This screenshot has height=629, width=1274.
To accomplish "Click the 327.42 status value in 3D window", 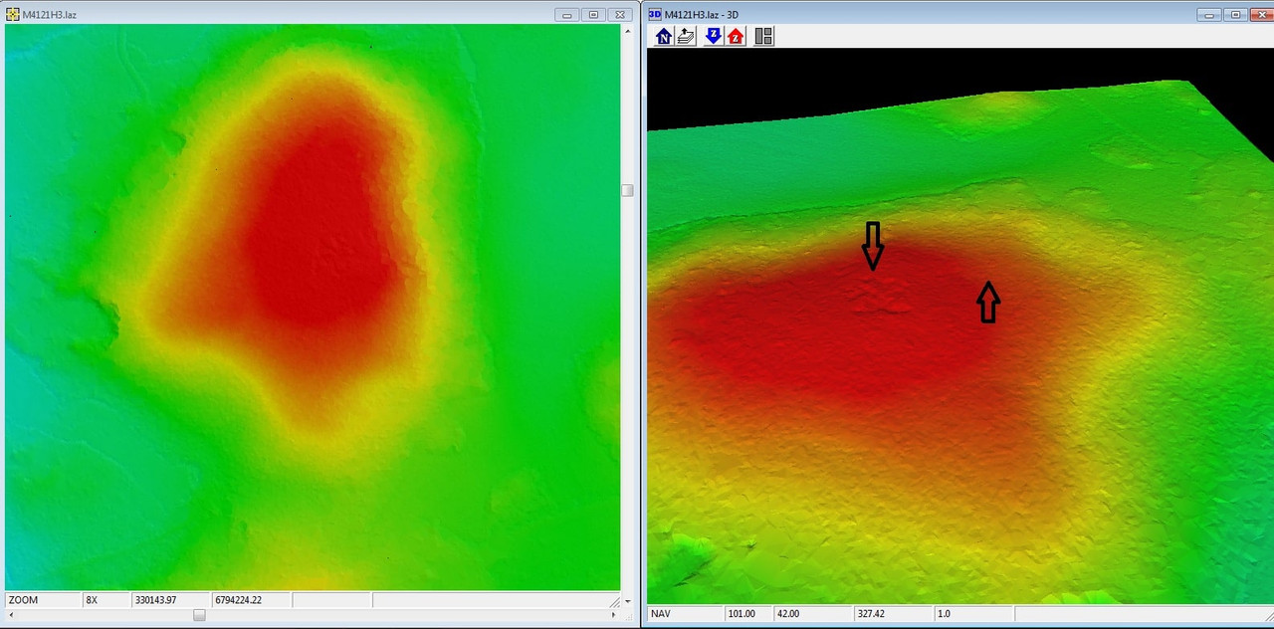I will pos(893,614).
